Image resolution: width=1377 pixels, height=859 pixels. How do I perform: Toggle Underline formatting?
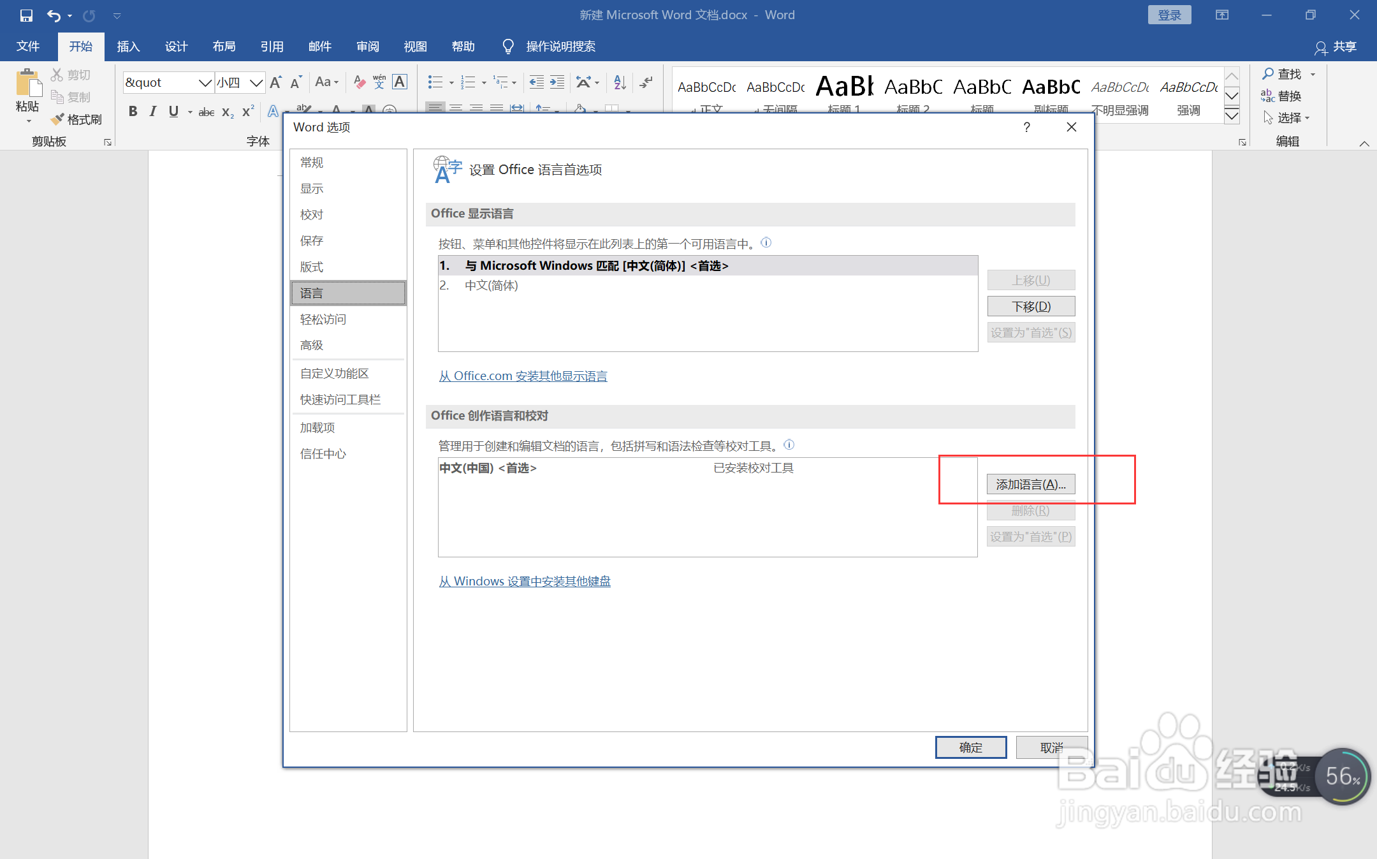(173, 112)
